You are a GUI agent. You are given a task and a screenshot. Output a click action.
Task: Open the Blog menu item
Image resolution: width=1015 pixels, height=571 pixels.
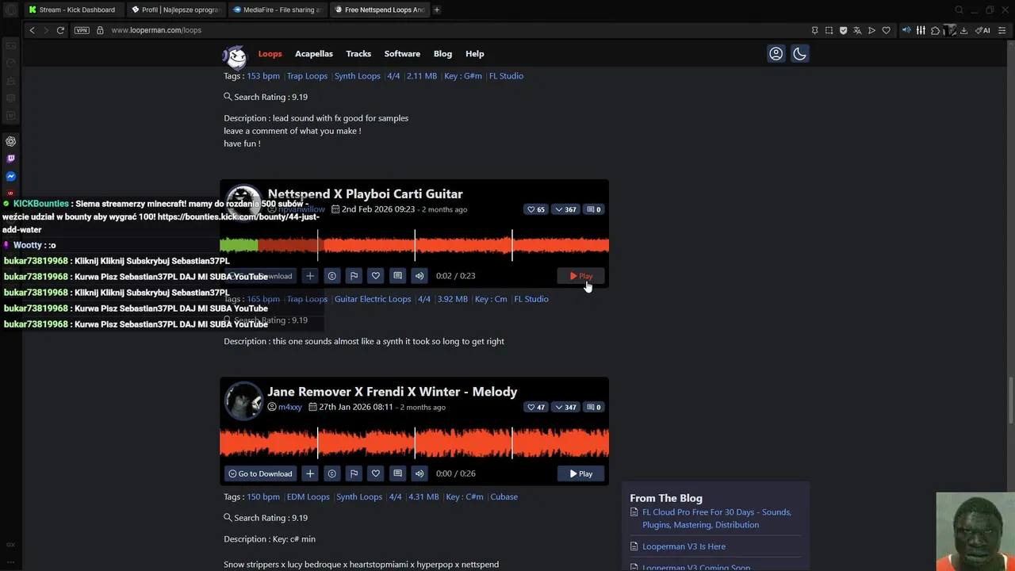click(442, 54)
